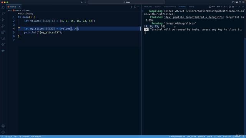
Task: Switch to the Output panel tab
Action: (158, 7)
